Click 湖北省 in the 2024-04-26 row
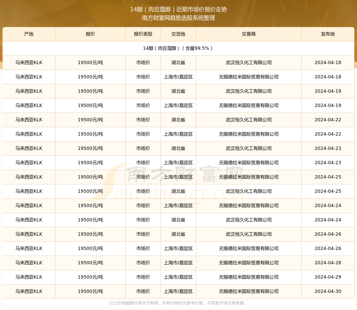 click(x=178, y=234)
